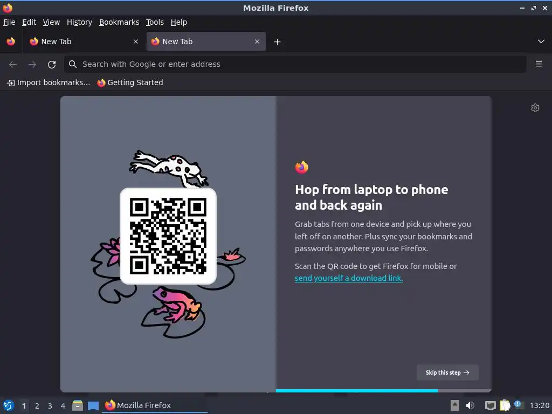The width and height of the screenshot is (552, 414).
Task: Open the Tools menu
Action: 155,22
